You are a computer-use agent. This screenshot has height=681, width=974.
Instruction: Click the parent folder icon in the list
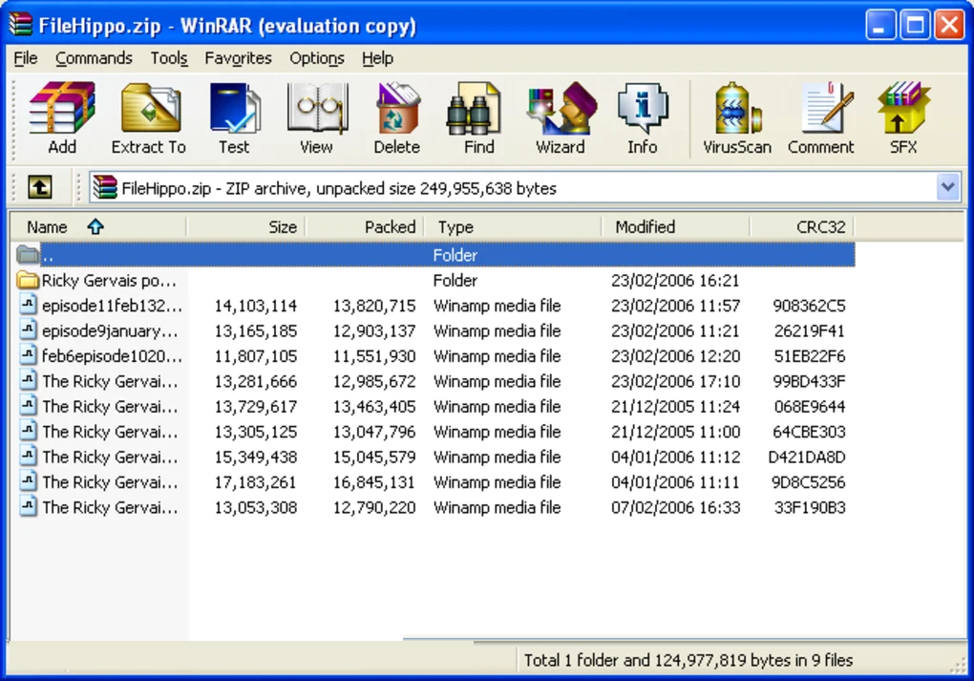coord(28,254)
